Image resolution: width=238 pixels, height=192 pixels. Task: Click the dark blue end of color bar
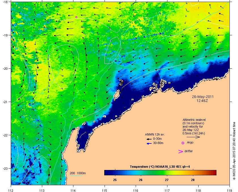[107, 173]
